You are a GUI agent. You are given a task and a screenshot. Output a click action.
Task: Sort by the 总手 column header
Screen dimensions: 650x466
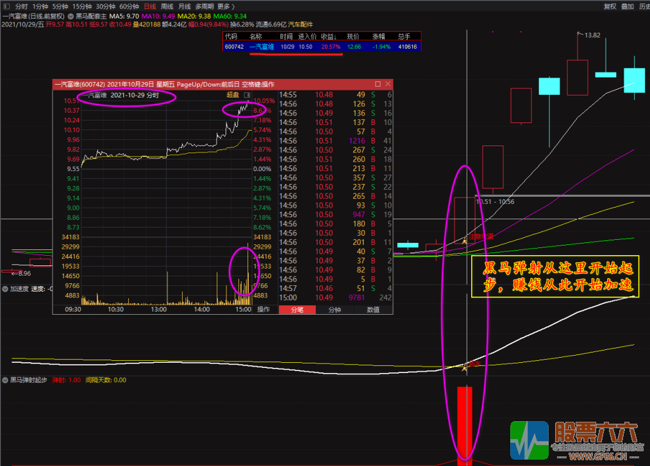(x=404, y=37)
